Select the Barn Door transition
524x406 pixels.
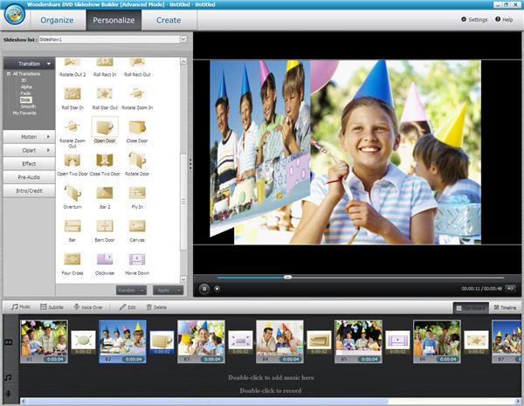click(105, 226)
